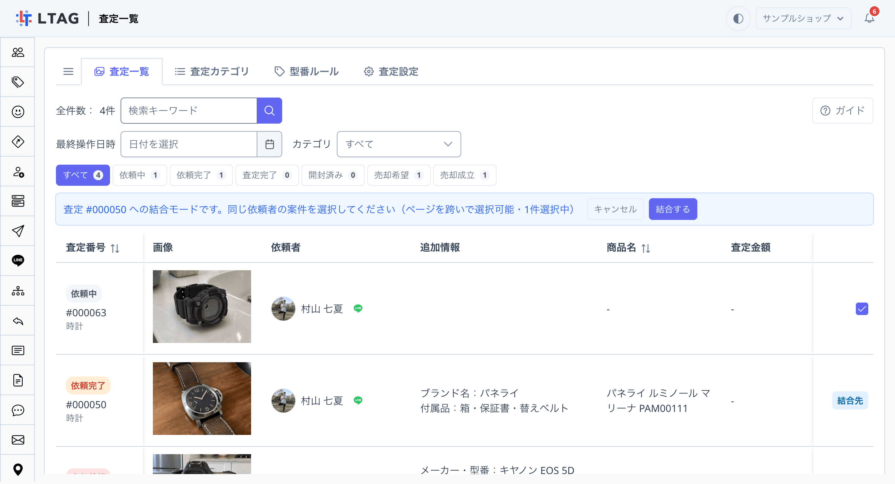Switch to 査定カテゴリ tab

(212, 71)
